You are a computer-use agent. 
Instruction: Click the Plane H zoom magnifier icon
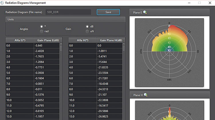click(x=146, y=95)
